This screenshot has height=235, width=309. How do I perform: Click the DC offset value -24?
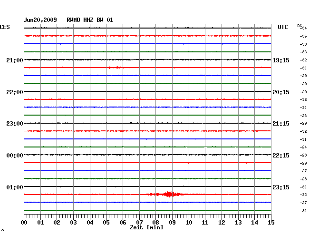(x=303, y=147)
